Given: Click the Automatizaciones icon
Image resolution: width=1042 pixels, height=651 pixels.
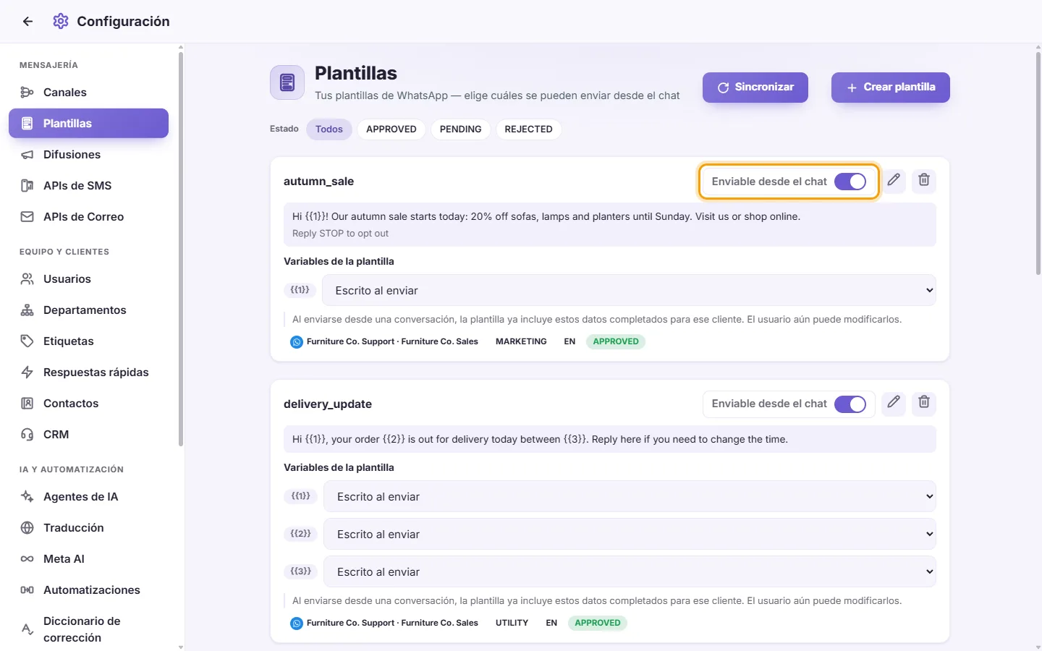Looking at the screenshot, I should pyautogui.click(x=27, y=590).
